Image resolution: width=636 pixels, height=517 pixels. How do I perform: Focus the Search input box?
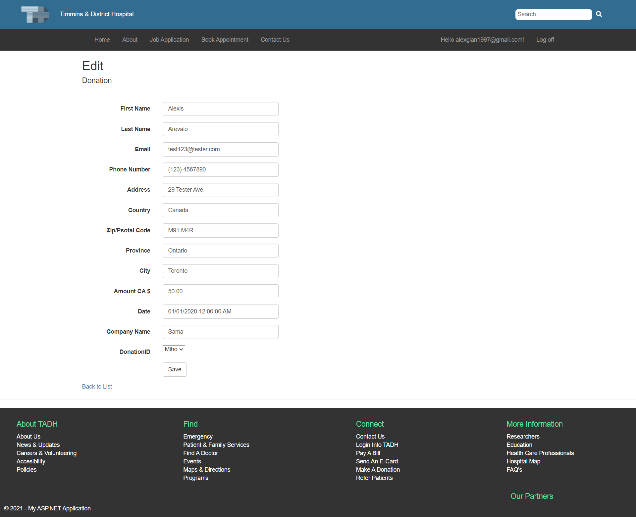point(553,15)
